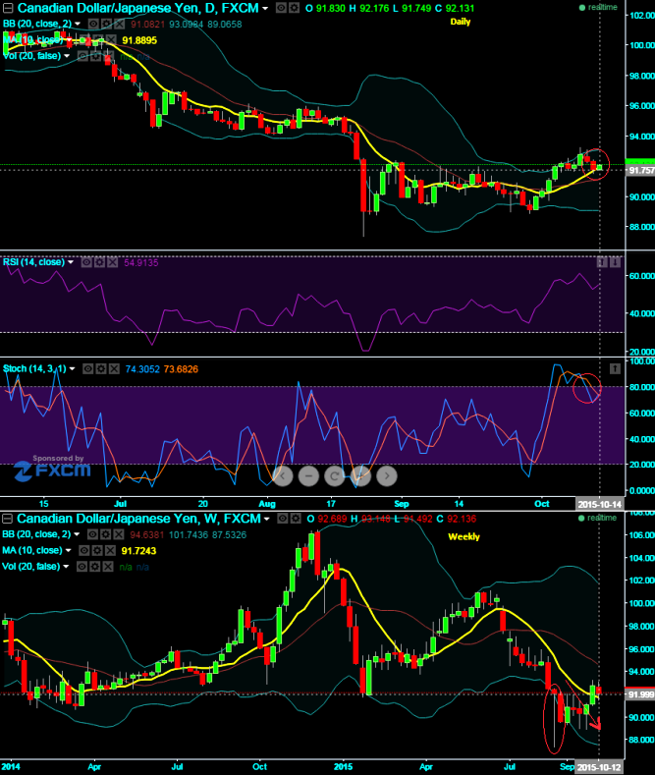Image resolution: width=655 pixels, height=775 pixels.
Task: Toggle visibility of Stoch indicator
Action: (x=88, y=368)
